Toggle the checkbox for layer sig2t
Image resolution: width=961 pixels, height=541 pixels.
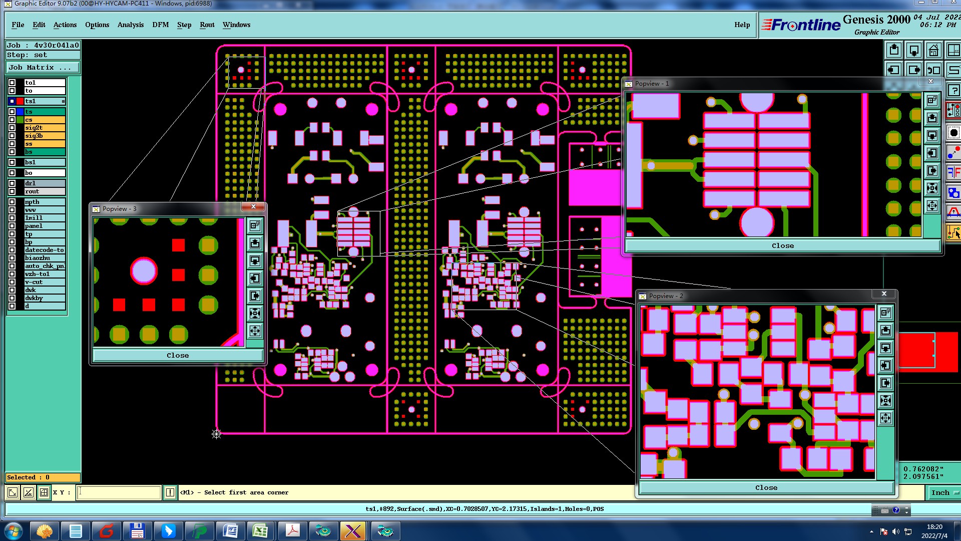pyautogui.click(x=12, y=128)
